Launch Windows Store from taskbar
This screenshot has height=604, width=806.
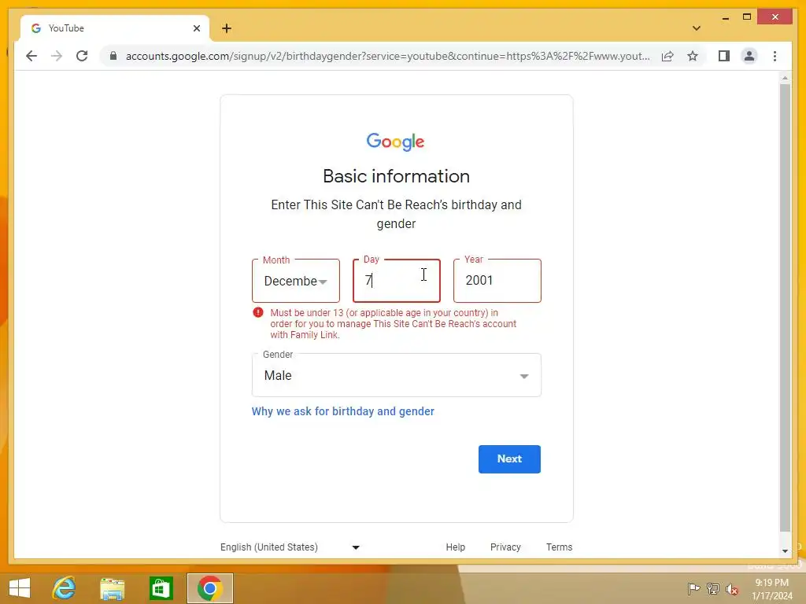tap(161, 588)
